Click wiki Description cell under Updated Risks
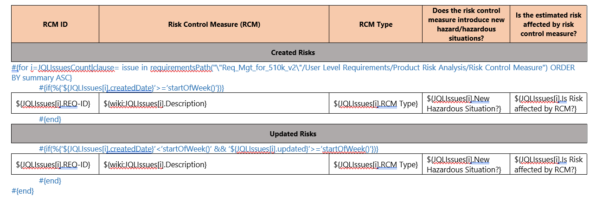This screenshot has height=201, width=596. (214, 164)
